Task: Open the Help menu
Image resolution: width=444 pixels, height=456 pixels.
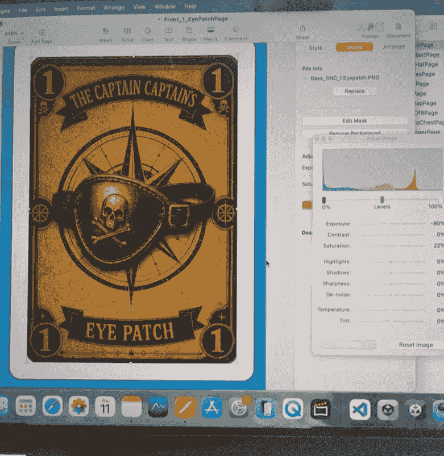Action: (x=190, y=6)
